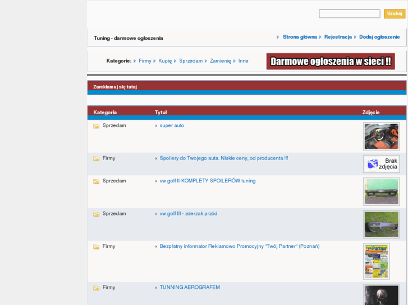Screen dimensions: 408x305
Task: Open Dodaj ogłoszenie link
Action: 379,37
